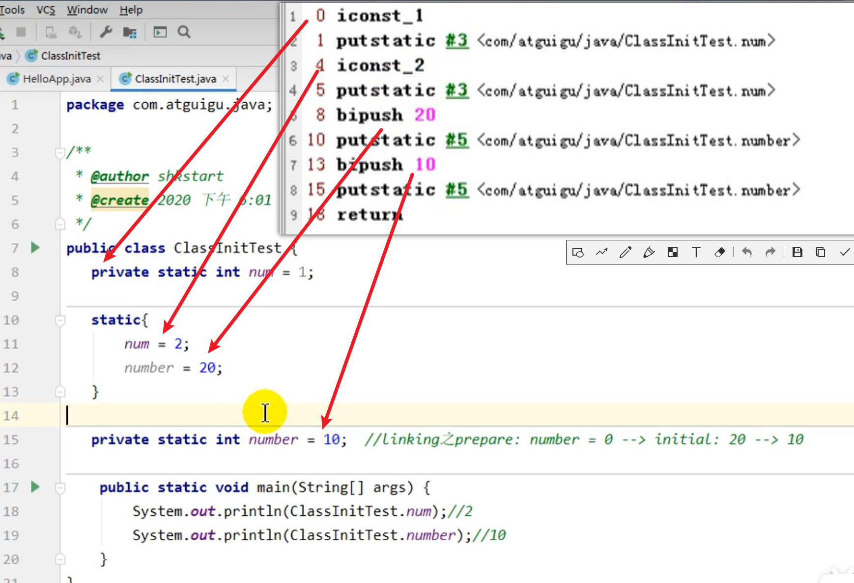Select the eraser annotation tool
The width and height of the screenshot is (854, 583).
(720, 253)
